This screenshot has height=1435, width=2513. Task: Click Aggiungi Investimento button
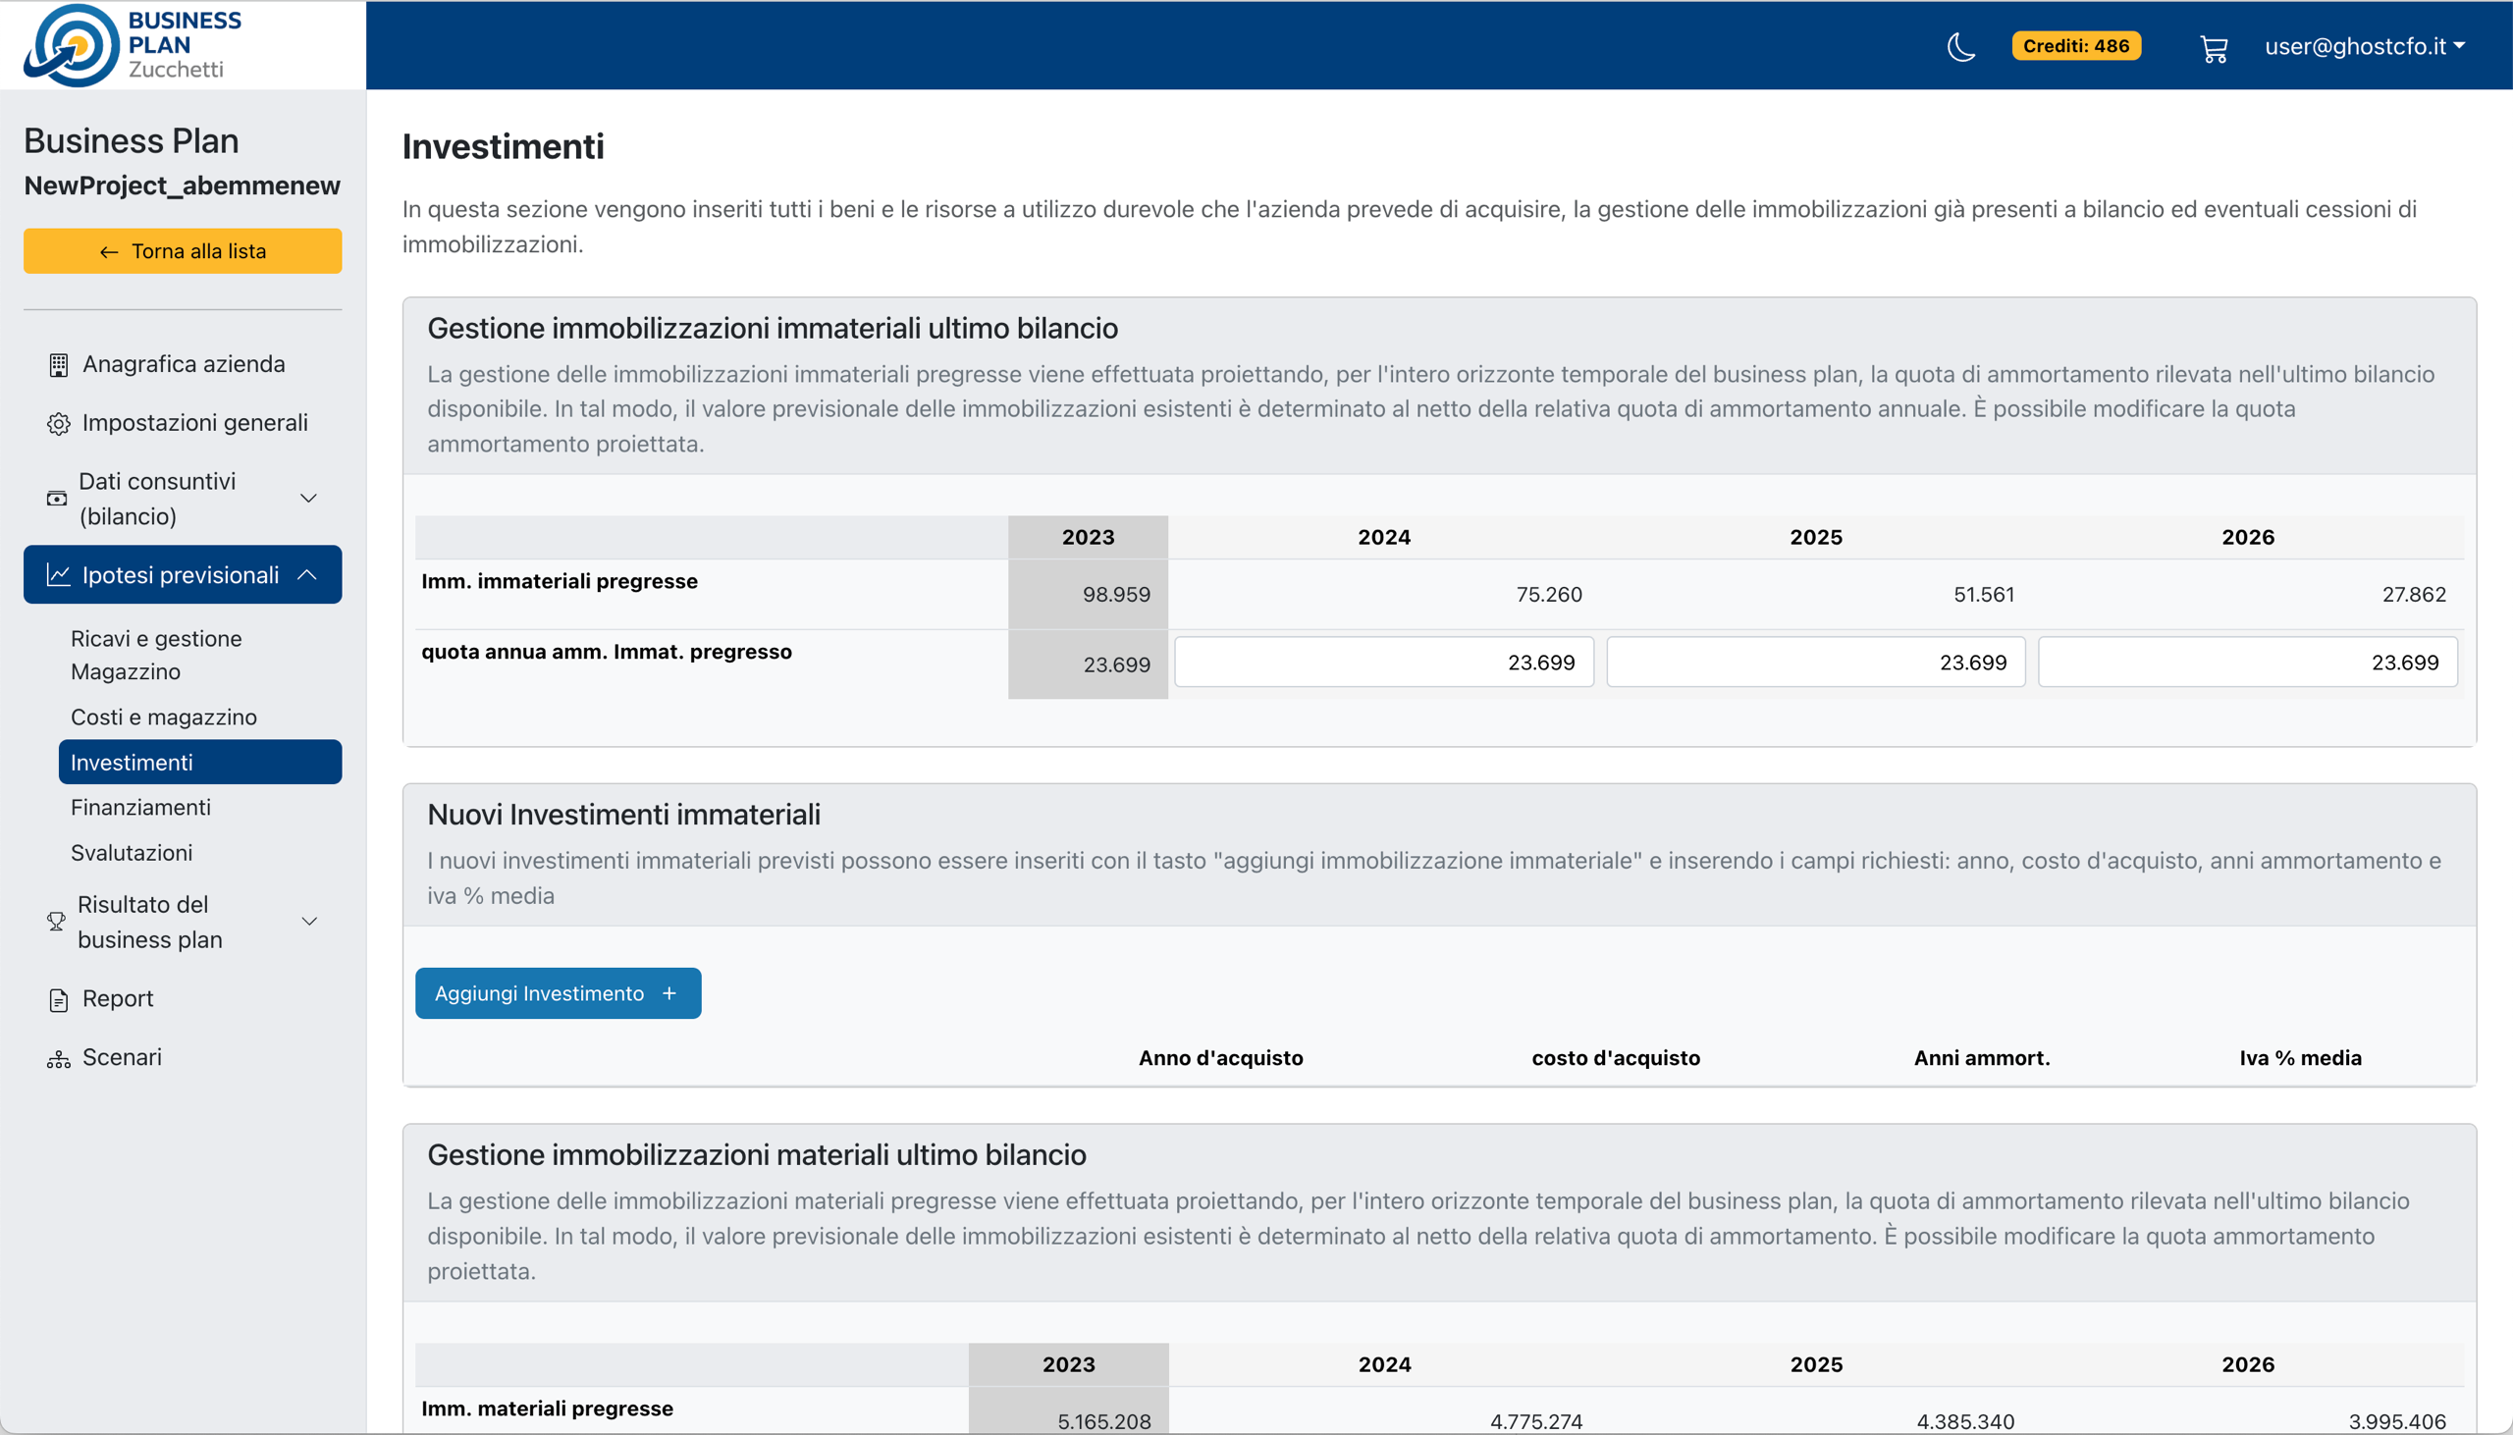558,993
